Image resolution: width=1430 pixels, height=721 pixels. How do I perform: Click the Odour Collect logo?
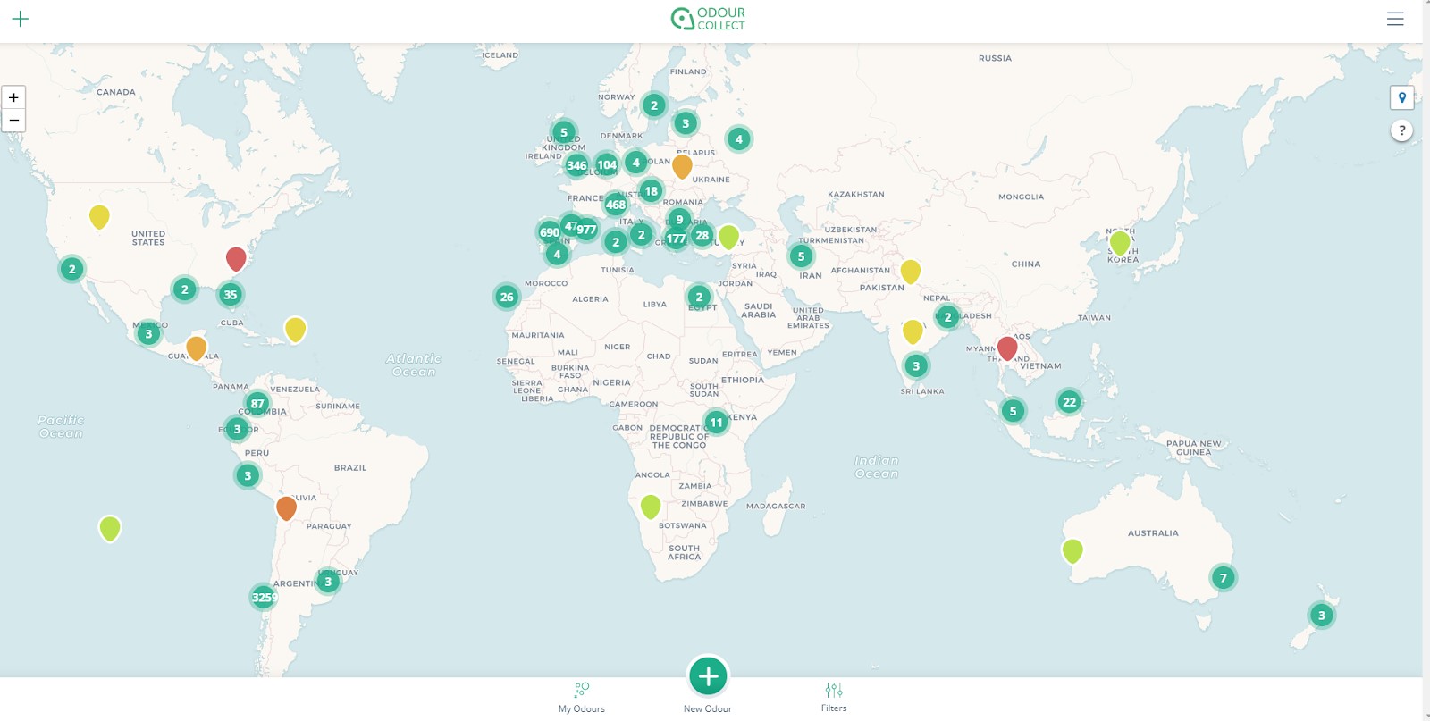[708, 19]
